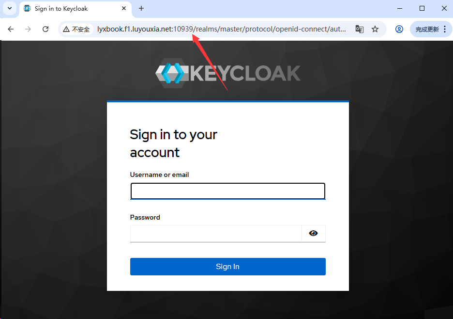Click the URL in address bar

coord(221,29)
